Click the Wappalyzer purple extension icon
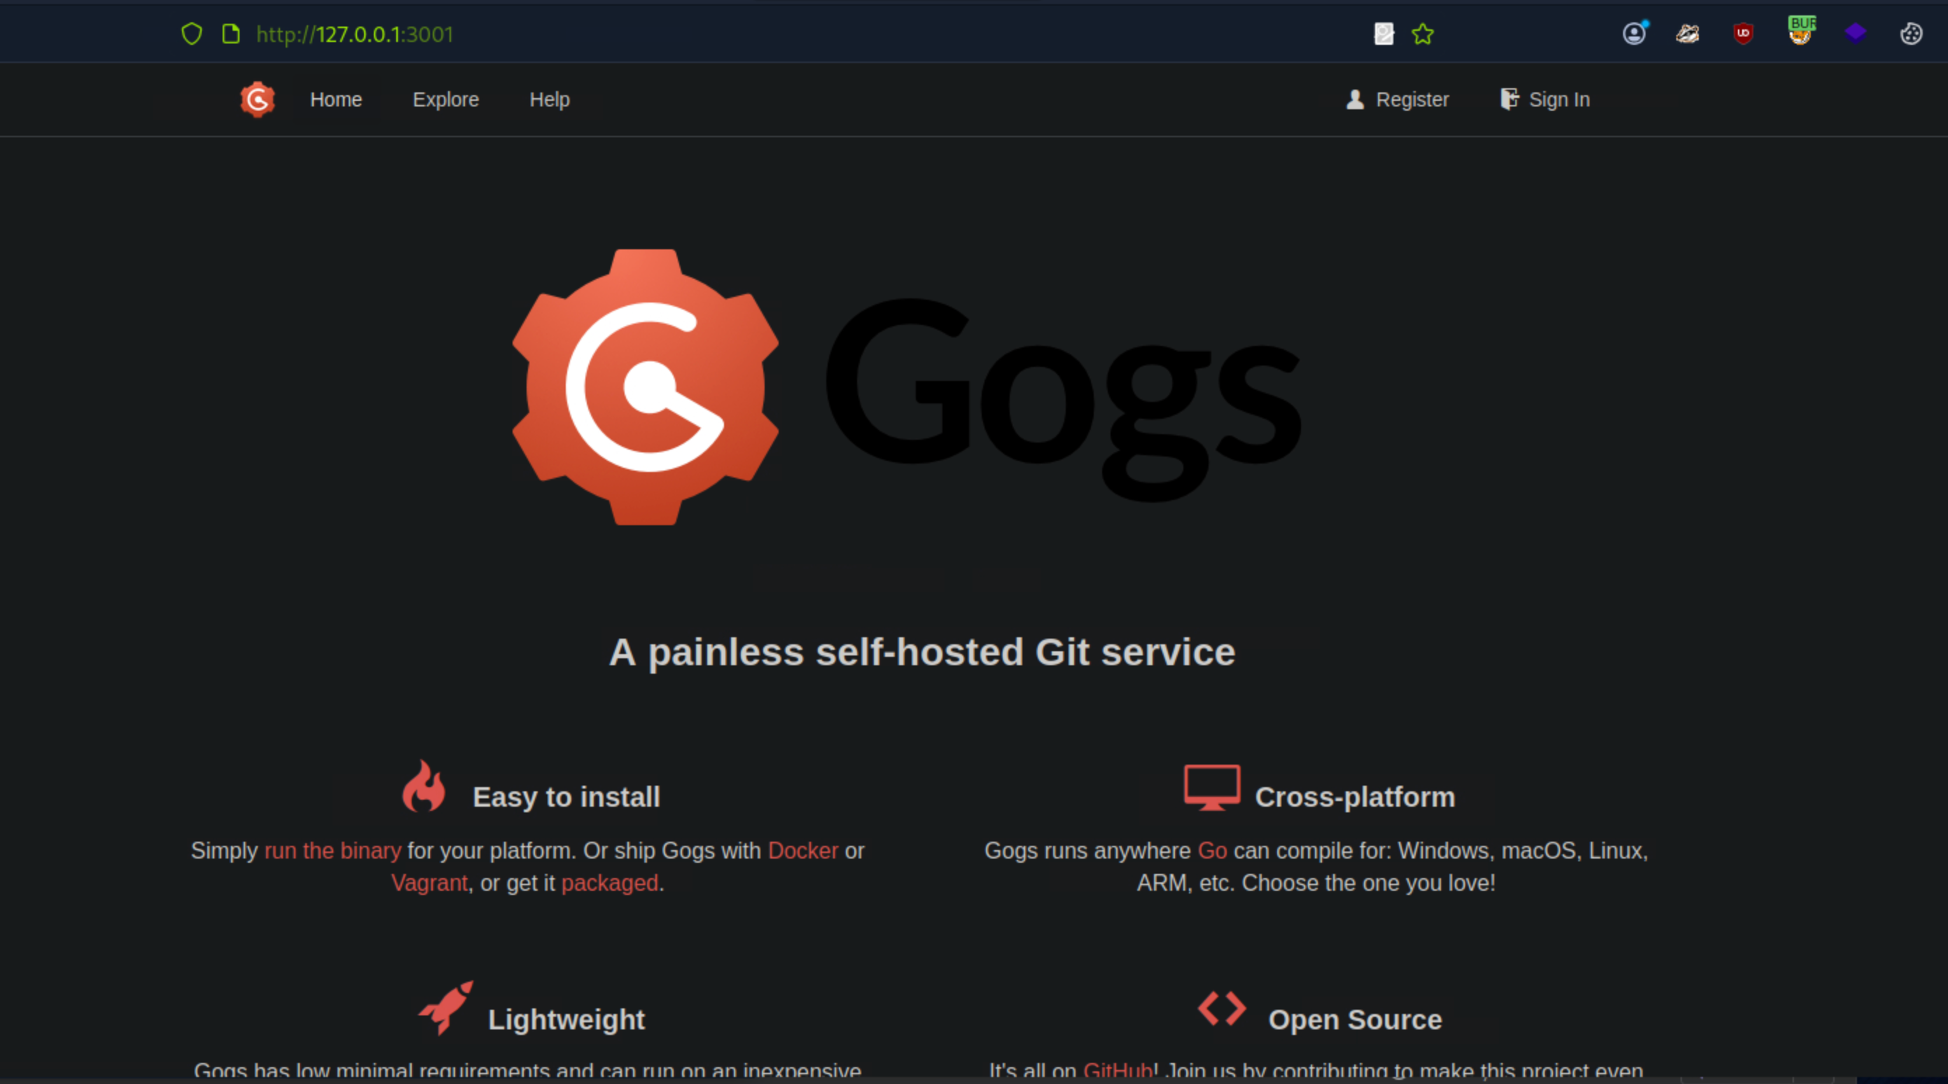 coord(1855,34)
